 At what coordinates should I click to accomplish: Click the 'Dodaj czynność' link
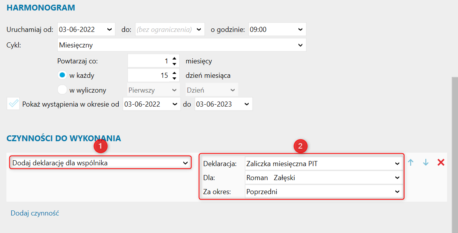point(35,213)
